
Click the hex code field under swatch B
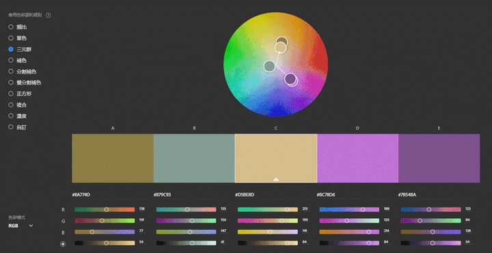(x=162, y=195)
